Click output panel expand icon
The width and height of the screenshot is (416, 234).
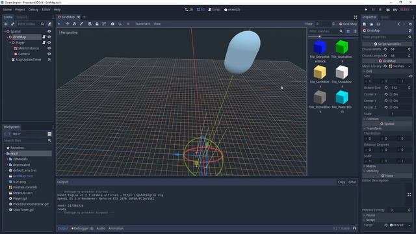pyautogui.click(x=354, y=228)
